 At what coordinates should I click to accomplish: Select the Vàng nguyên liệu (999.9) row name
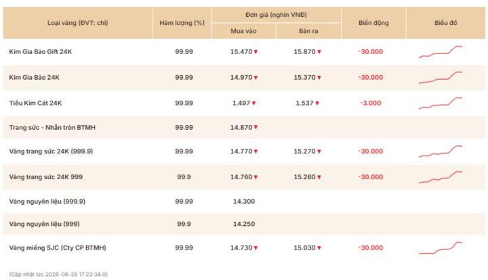(47, 202)
